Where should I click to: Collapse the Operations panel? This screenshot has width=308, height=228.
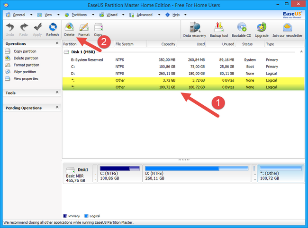(57, 44)
